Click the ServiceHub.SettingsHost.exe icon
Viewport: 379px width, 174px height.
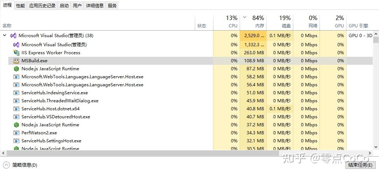point(16,141)
